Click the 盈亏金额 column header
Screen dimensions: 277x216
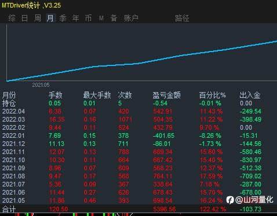coord(167,95)
